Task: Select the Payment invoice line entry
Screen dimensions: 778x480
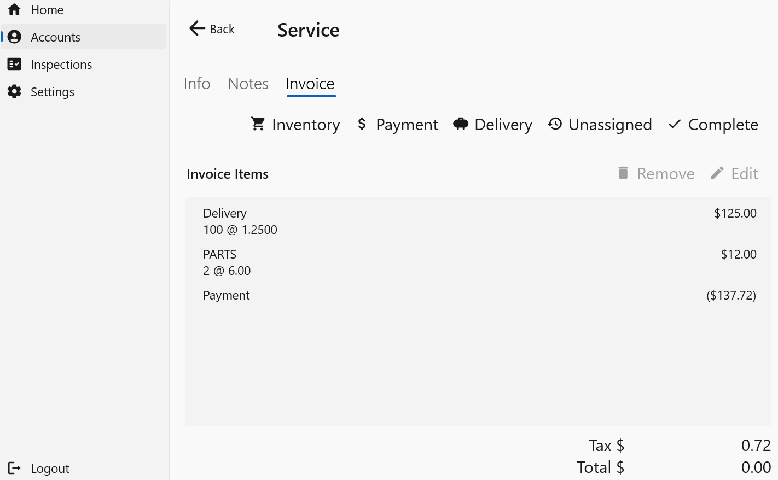Action: (x=478, y=295)
